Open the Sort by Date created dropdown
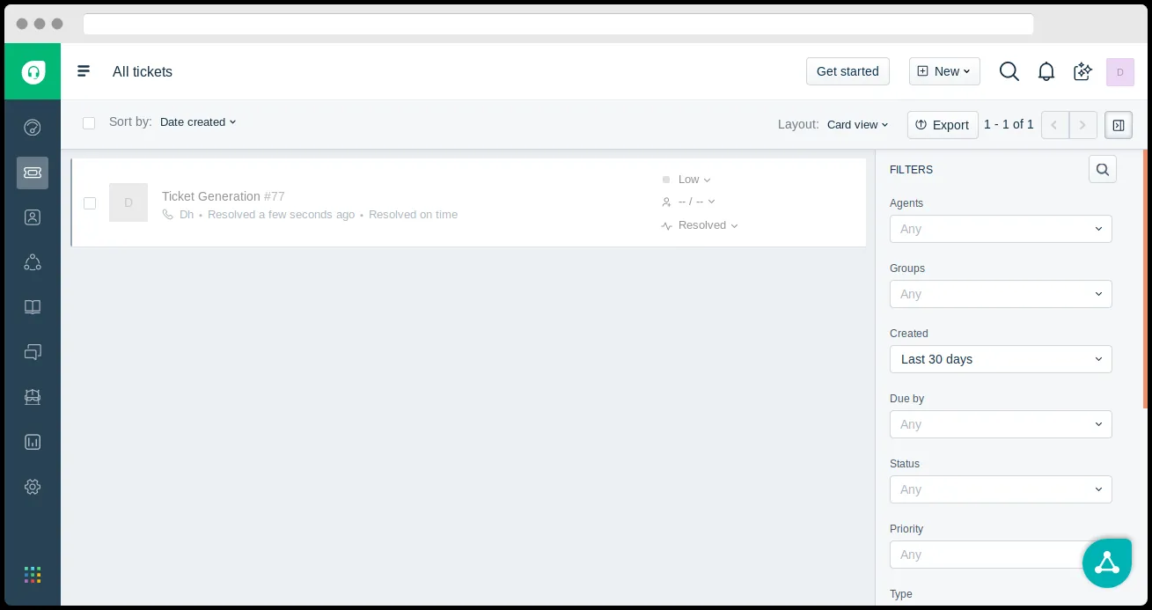 [x=198, y=122]
